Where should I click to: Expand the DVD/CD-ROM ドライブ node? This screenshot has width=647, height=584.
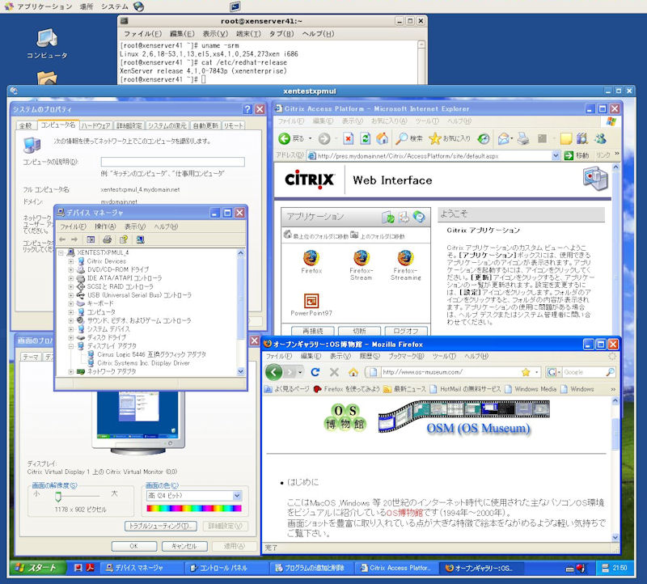click(x=71, y=269)
